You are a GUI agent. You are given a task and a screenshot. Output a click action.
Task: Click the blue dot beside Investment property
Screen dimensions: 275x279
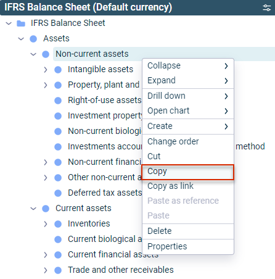click(58, 116)
